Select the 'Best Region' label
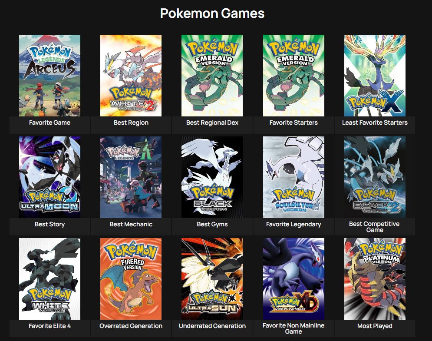This screenshot has width=432, height=341. [x=131, y=122]
